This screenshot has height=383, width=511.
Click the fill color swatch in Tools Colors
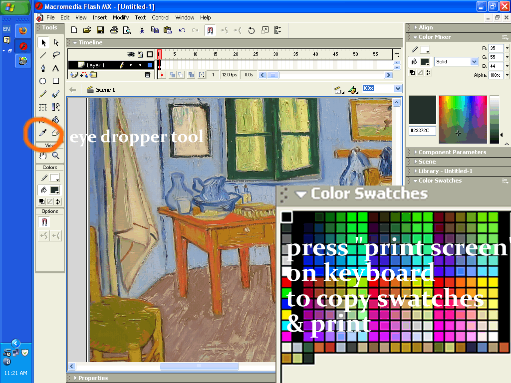pyautogui.click(x=54, y=190)
